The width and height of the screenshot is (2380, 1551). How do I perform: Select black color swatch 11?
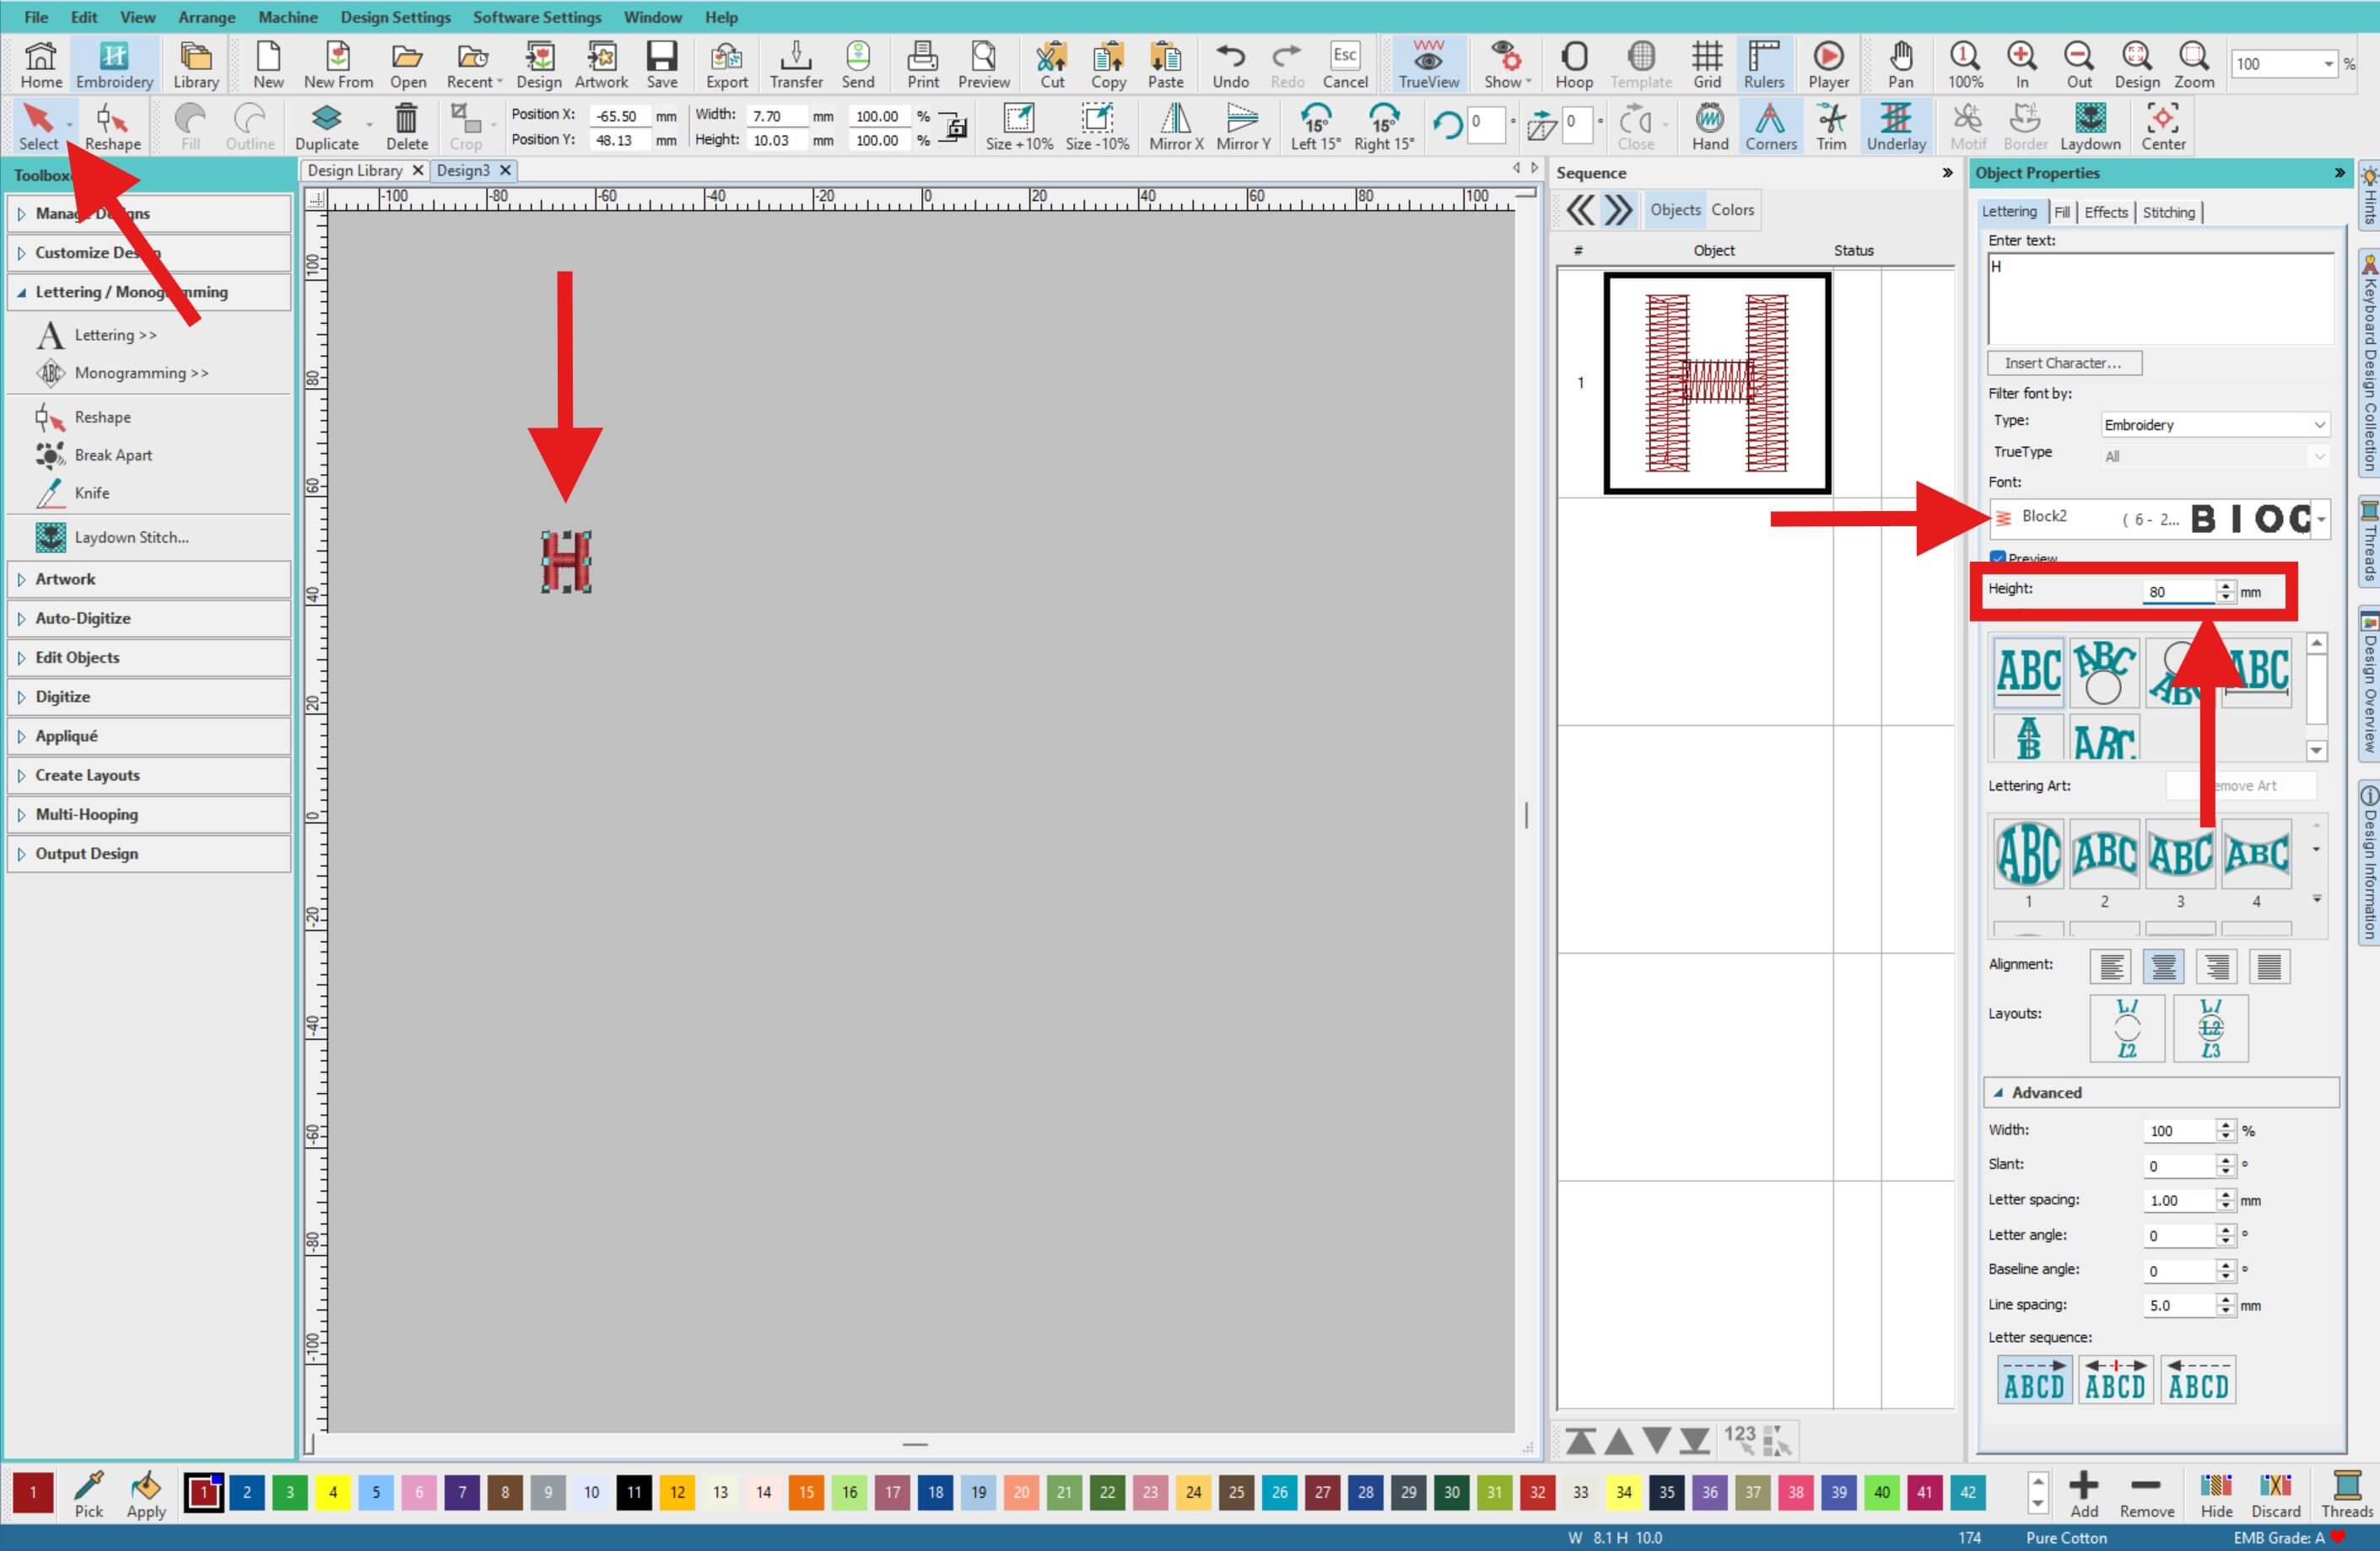tap(634, 1492)
